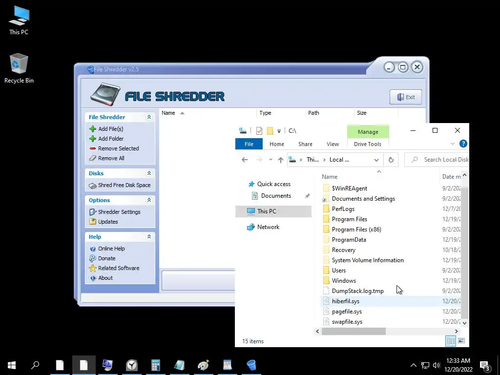The width and height of the screenshot is (500, 375).
Task: Click Add Folder in File Shredder
Action: [x=111, y=139]
